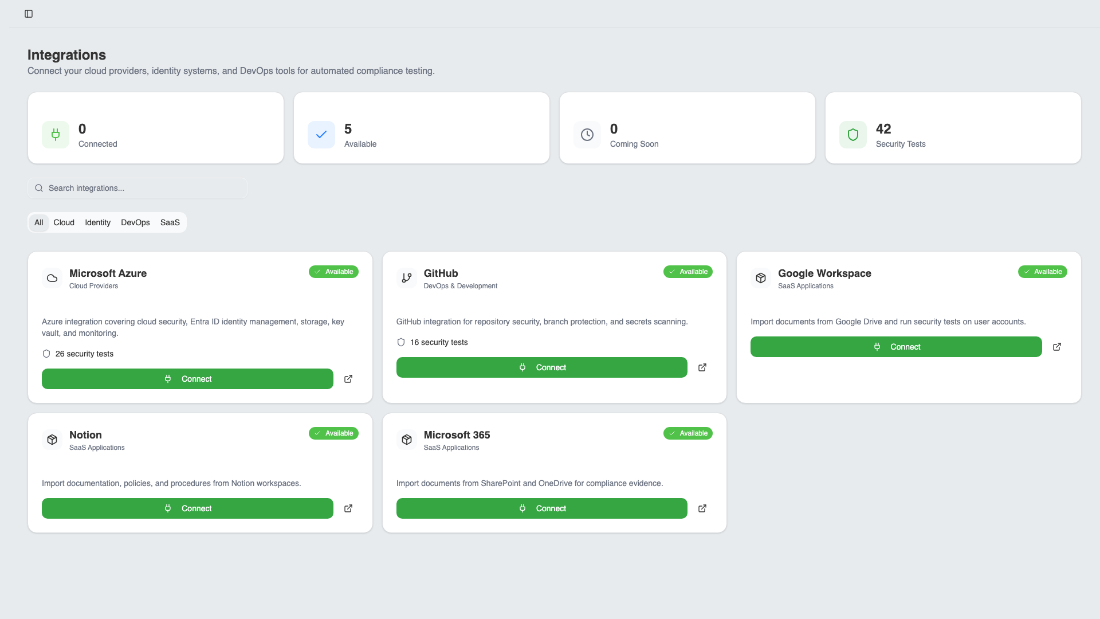Connect the GitHub integration
Screen dimensions: 1100x619
click(x=541, y=367)
